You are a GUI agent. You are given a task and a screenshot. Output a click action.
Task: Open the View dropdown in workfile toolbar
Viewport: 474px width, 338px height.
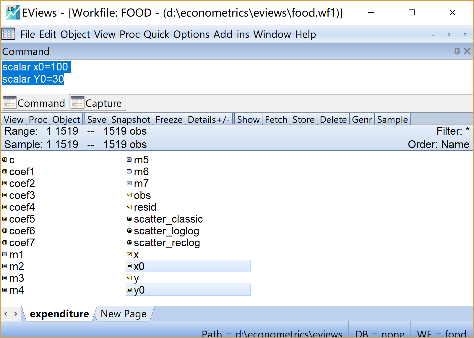[x=14, y=120]
